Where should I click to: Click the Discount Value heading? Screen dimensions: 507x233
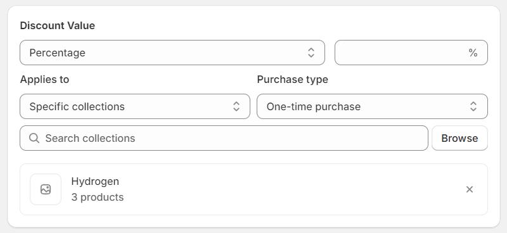click(x=58, y=25)
